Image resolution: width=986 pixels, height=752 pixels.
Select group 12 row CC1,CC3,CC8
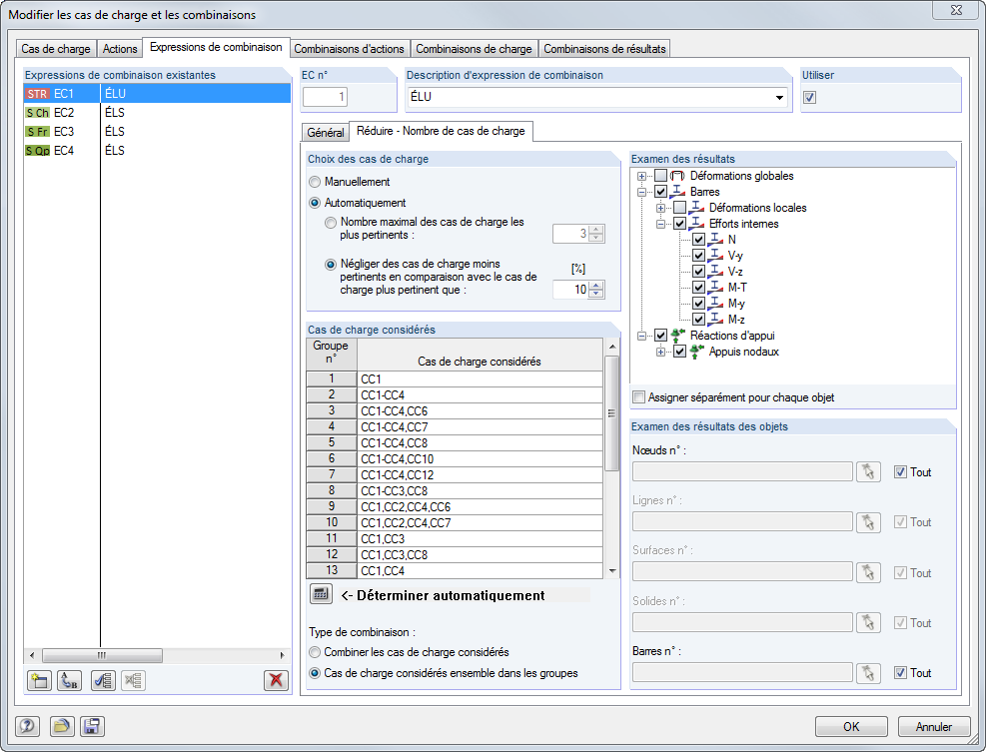tap(454, 554)
